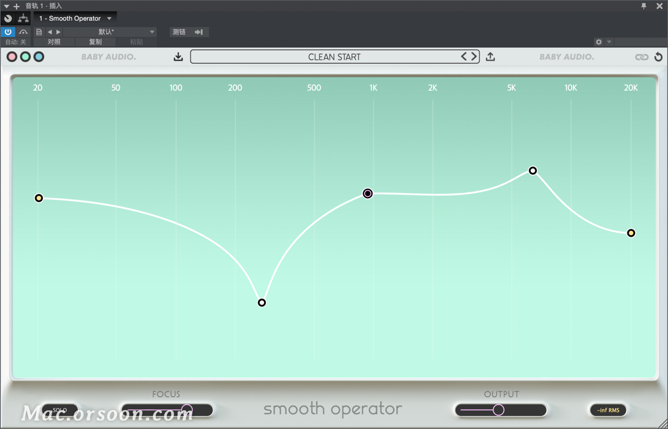Screen dimensions: 668x429
Task: Add a new insert with the plus icon
Action: point(16,6)
